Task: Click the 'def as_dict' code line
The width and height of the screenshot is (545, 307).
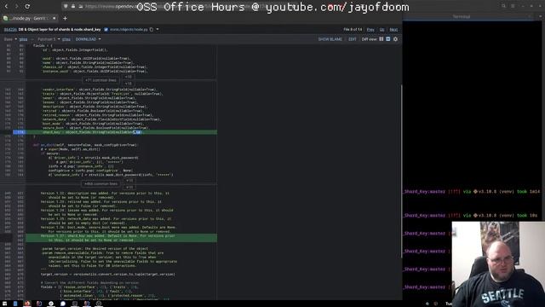Action: (x=85, y=145)
